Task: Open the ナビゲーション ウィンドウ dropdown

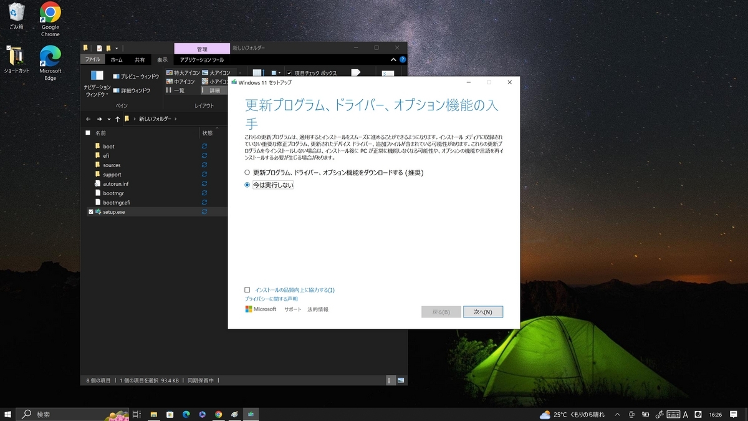Action: coord(97,84)
